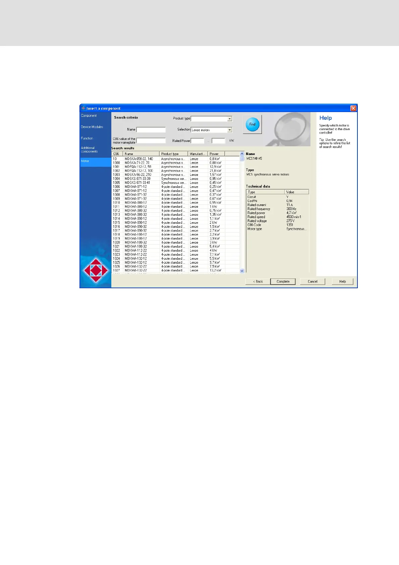Click the Rated Power maximum field
The height and width of the screenshot is (565, 399).
[218, 141]
